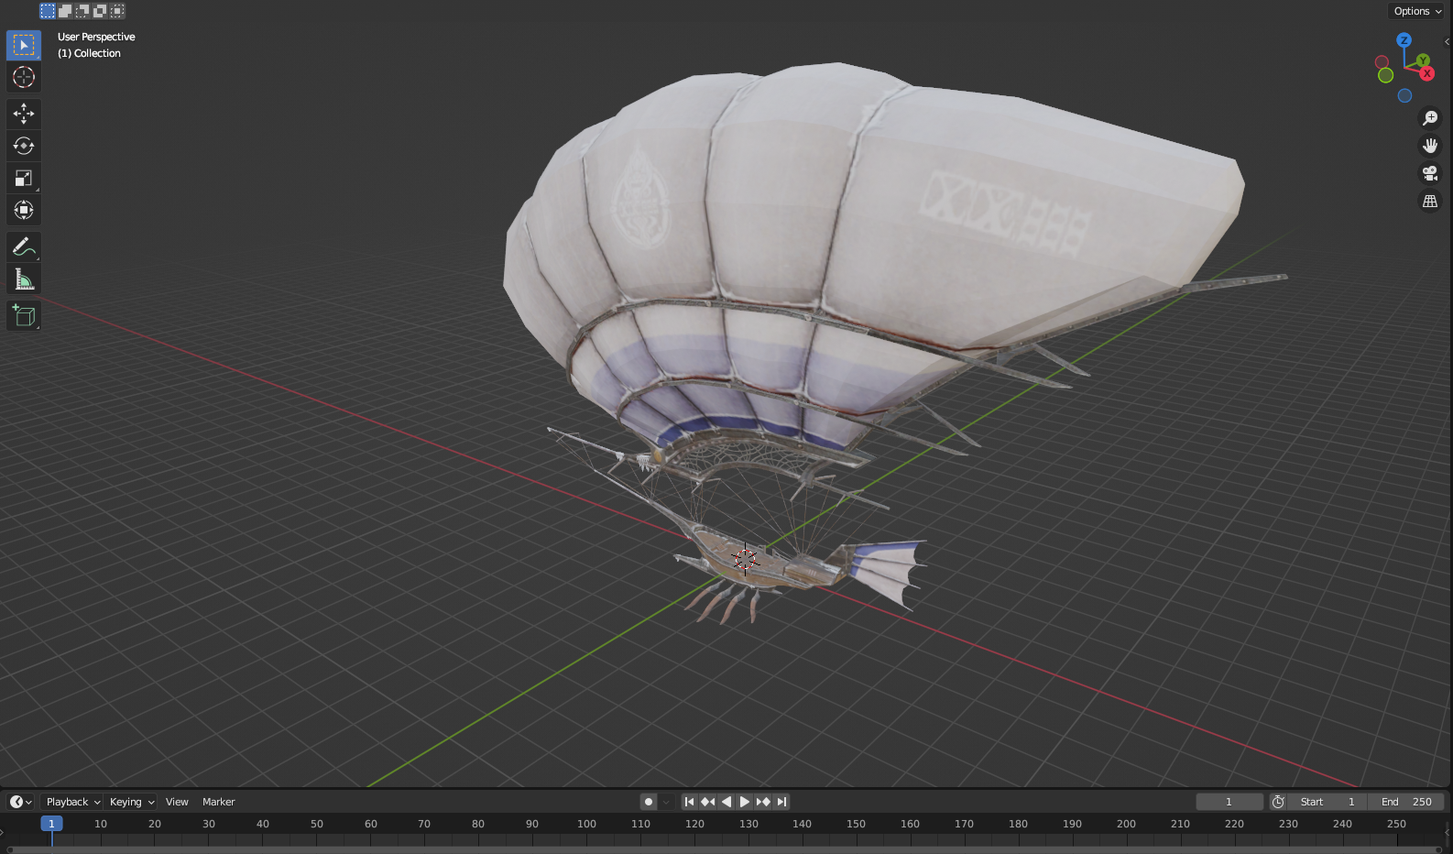Click the current frame number field

click(x=1229, y=802)
